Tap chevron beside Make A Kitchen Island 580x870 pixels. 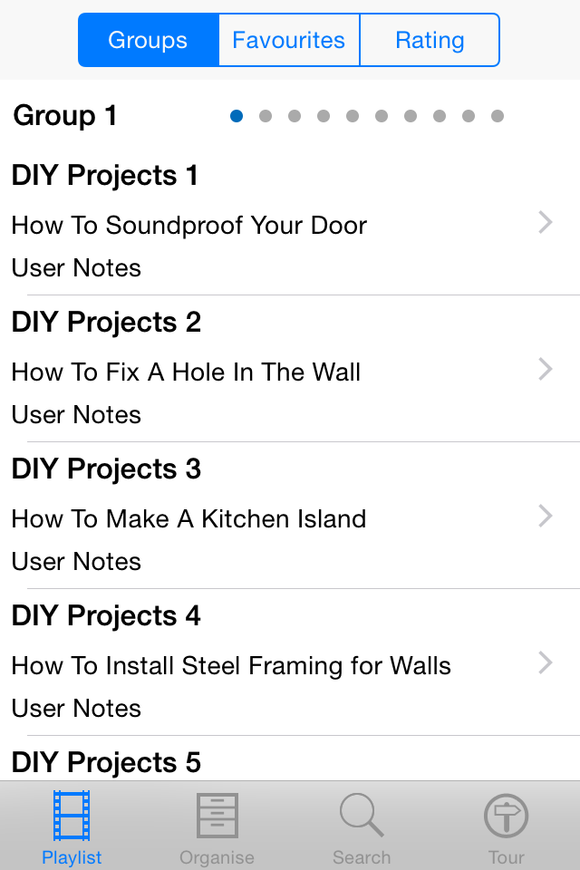[545, 516]
